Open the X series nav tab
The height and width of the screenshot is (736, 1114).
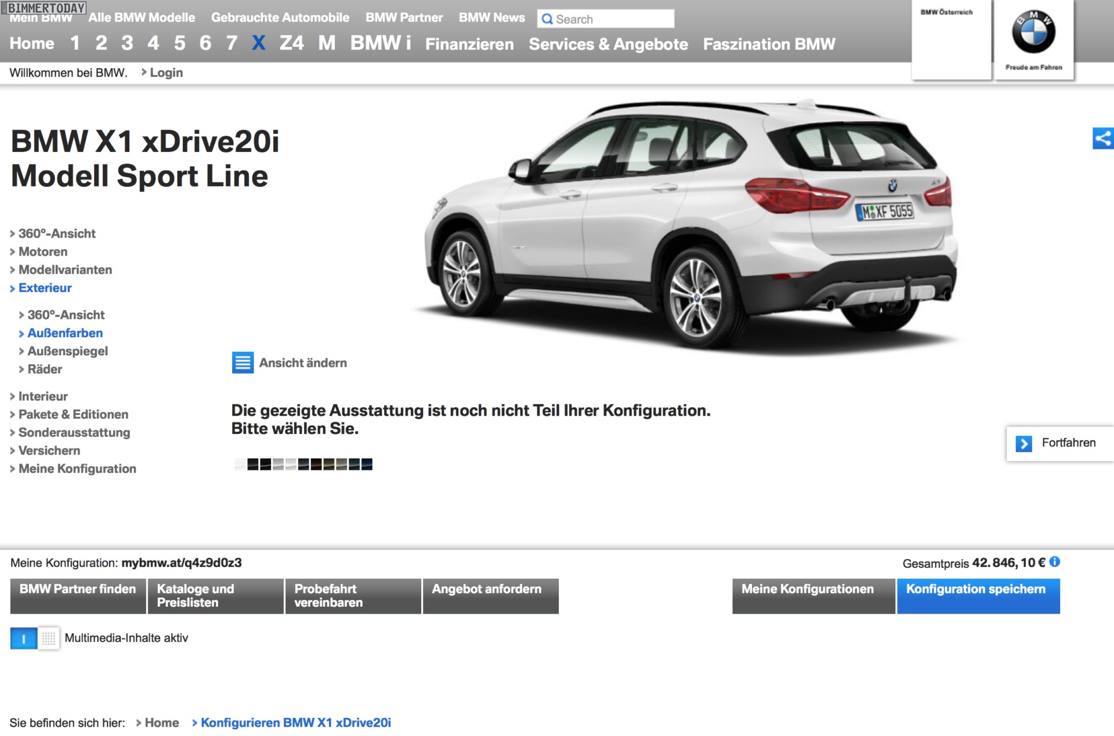258,43
